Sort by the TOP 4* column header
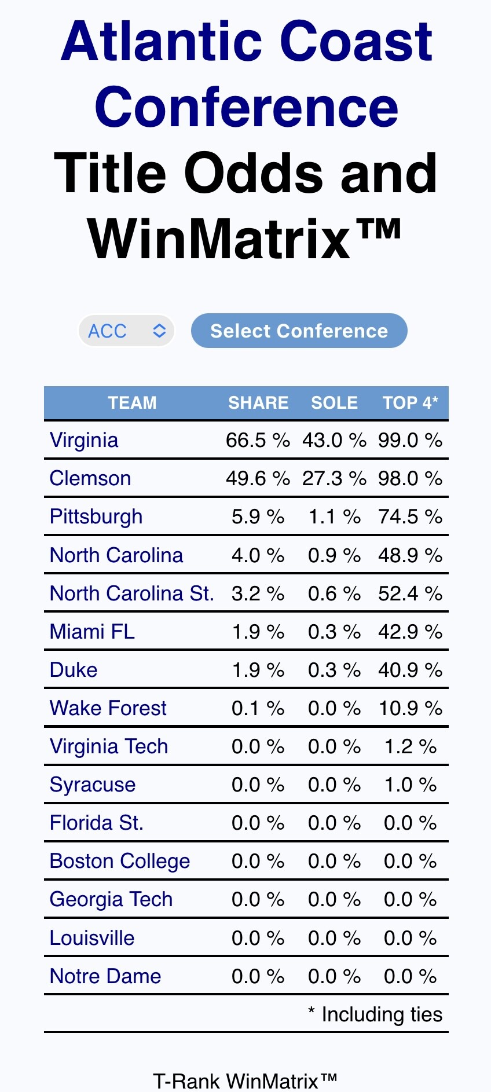This screenshot has height=1092, width=491. tap(410, 403)
